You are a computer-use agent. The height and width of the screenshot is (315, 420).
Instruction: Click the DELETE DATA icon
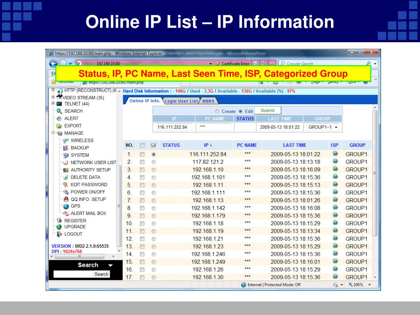coord(66,177)
